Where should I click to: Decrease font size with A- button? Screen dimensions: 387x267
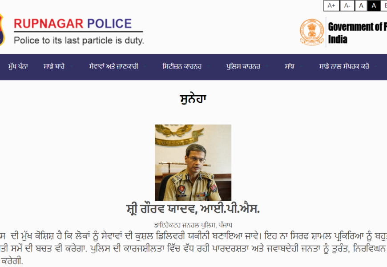[x=347, y=6]
